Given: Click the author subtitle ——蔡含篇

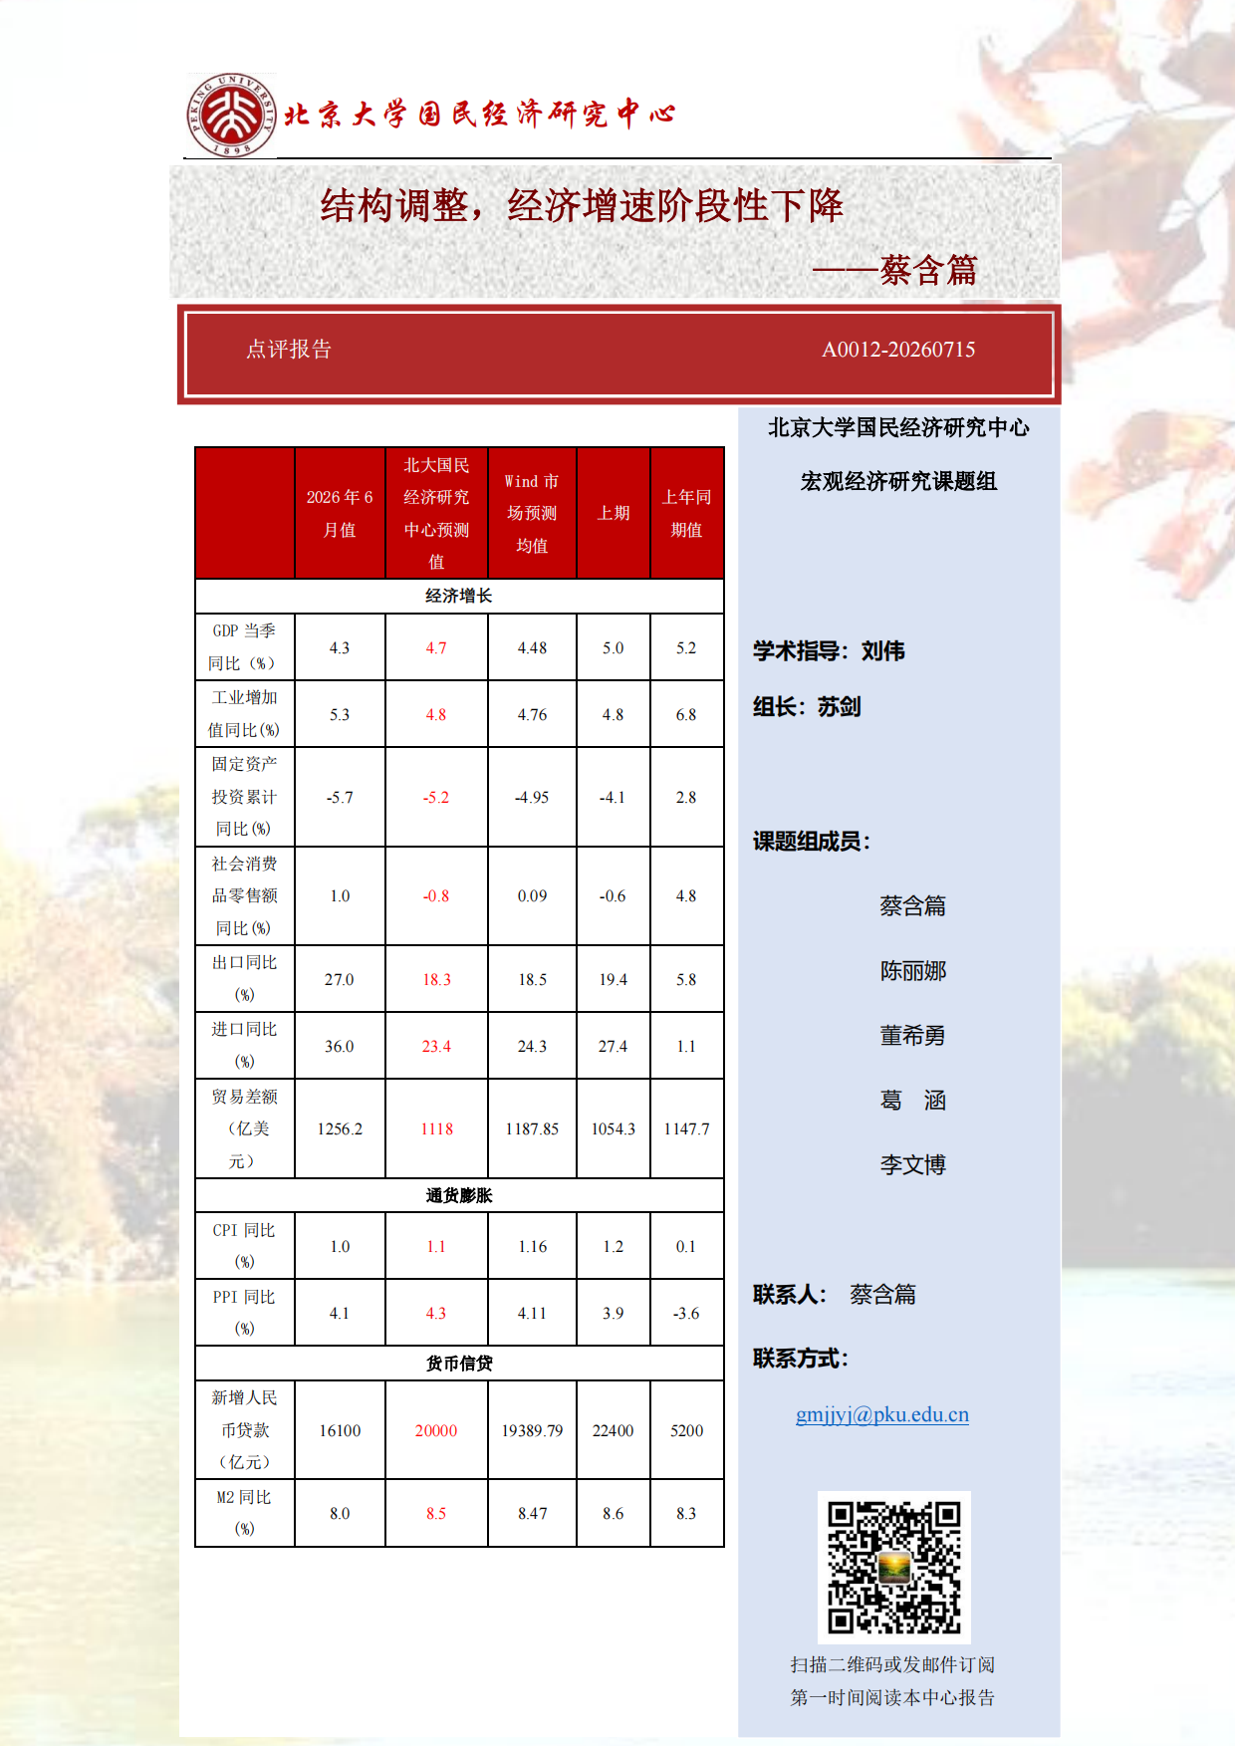Looking at the screenshot, I should pyautogui.click(x=895, y=270).
